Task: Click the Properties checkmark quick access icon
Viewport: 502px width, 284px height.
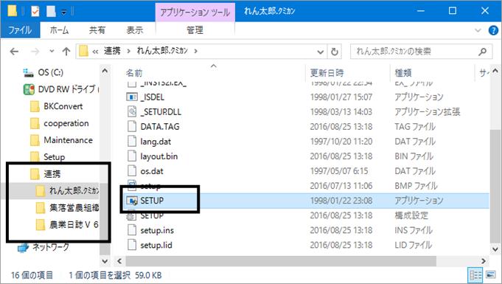Action: coord(35,12)
